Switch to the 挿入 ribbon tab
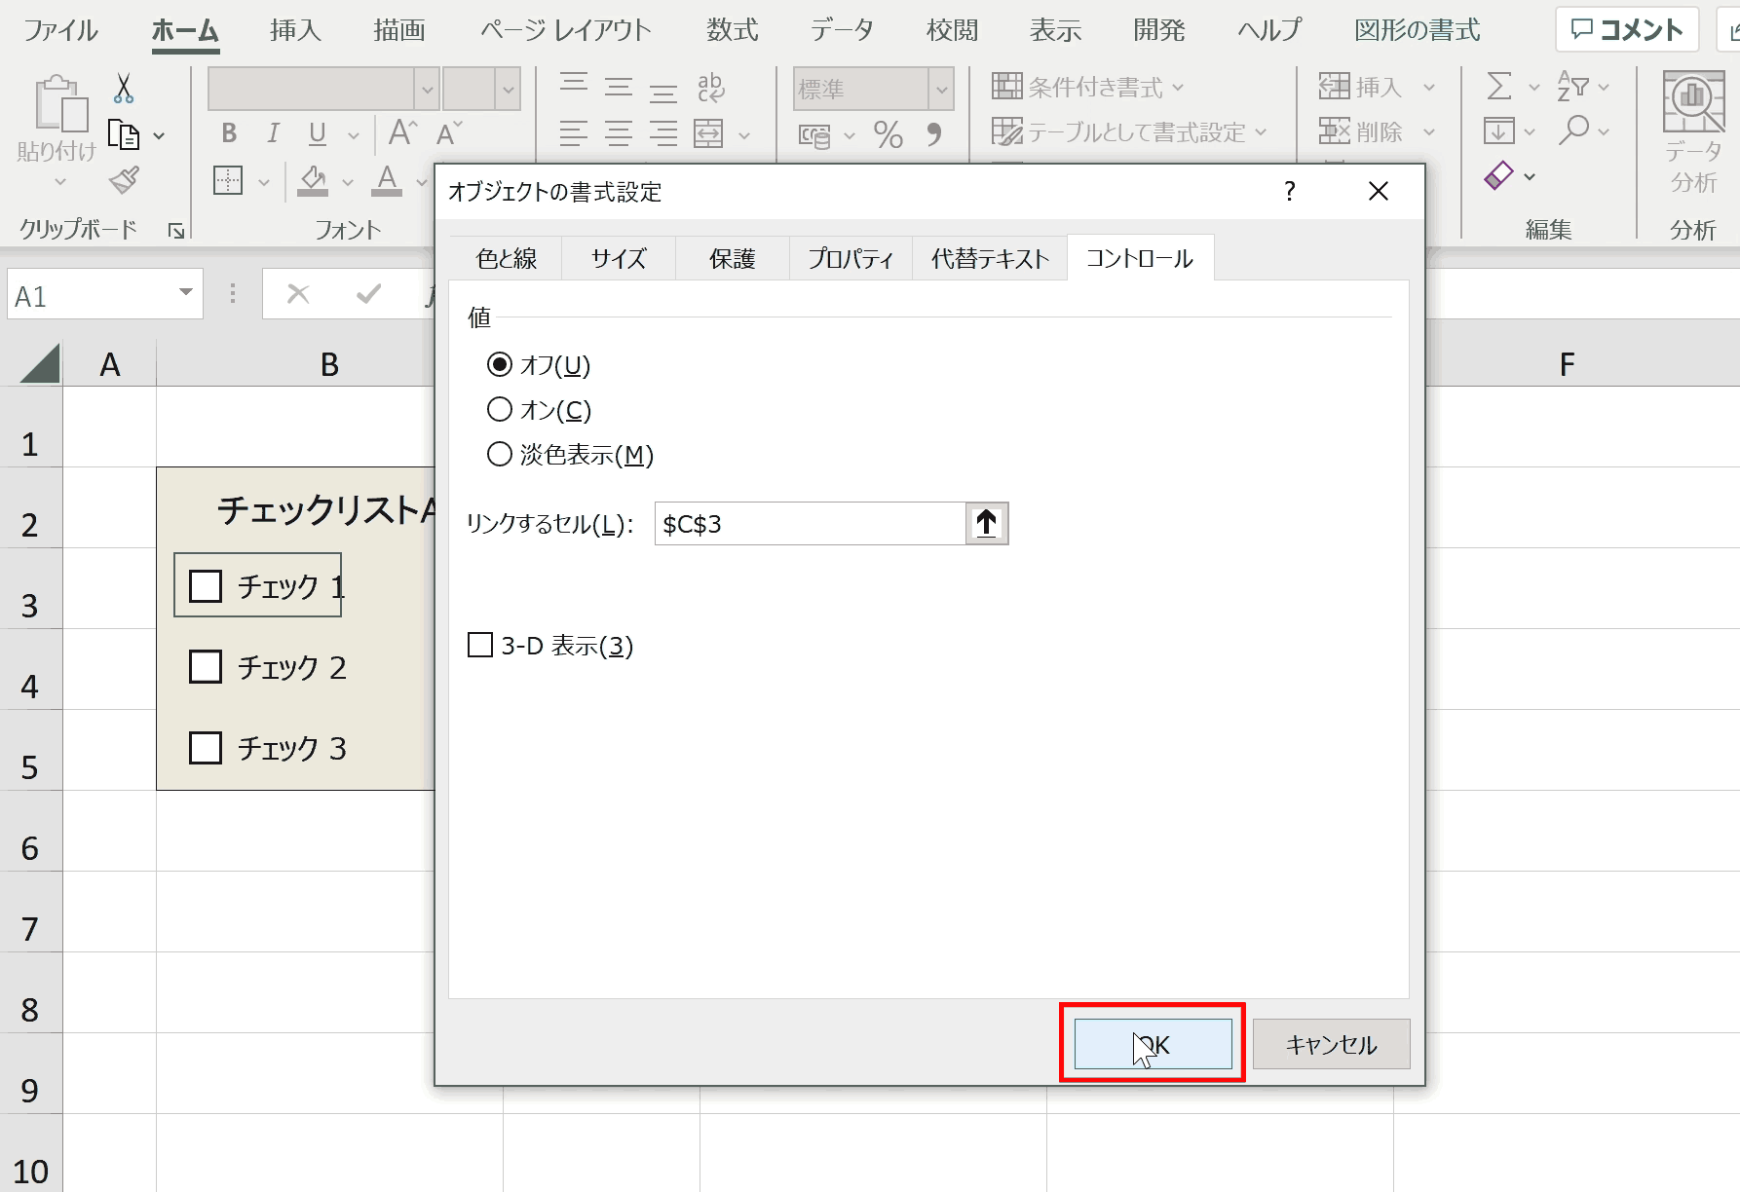Image resolution: width=1740 pixels, height=1192 pixels. (295, 30)
